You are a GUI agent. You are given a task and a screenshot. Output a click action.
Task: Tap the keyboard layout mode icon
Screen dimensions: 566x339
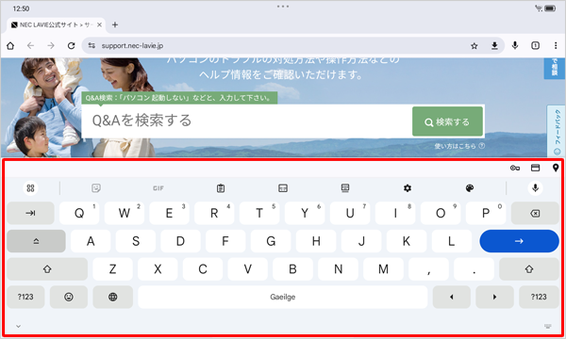pyautogui.click(x=283, y=188)
